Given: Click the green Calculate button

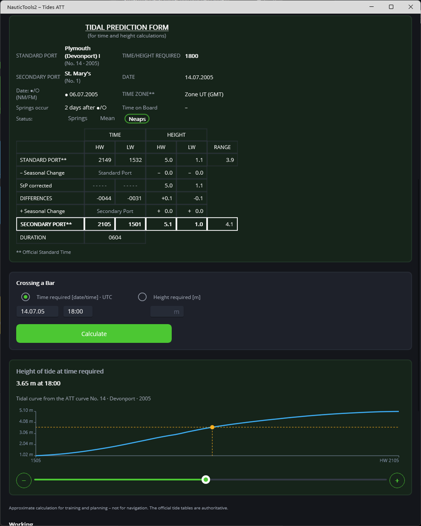Looking at the screenshot, I should point(94,334).
